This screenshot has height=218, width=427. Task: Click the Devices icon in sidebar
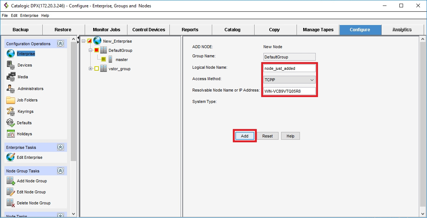click(11, 65)
